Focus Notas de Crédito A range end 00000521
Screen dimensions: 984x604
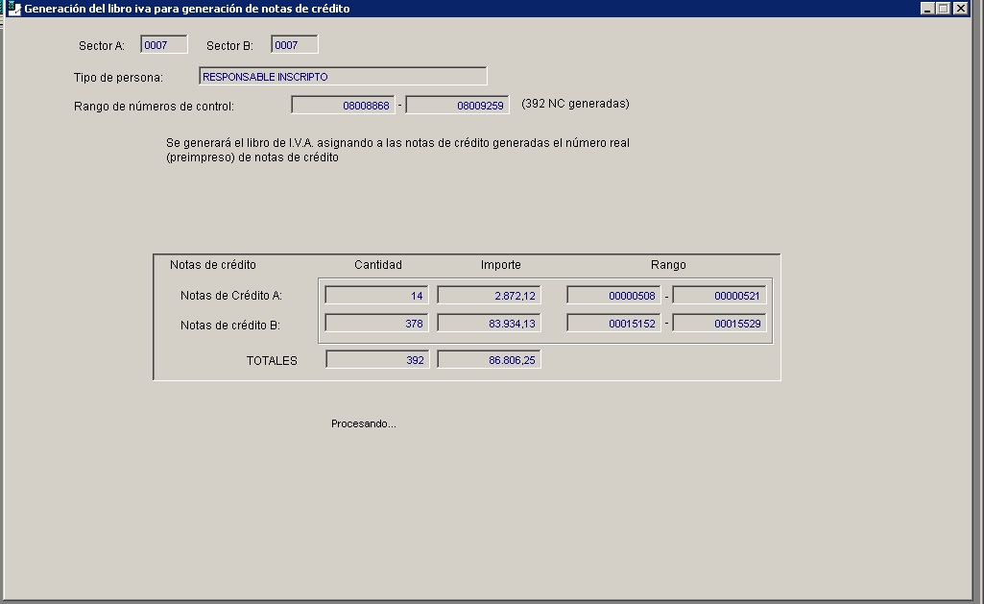coord(719,296)
